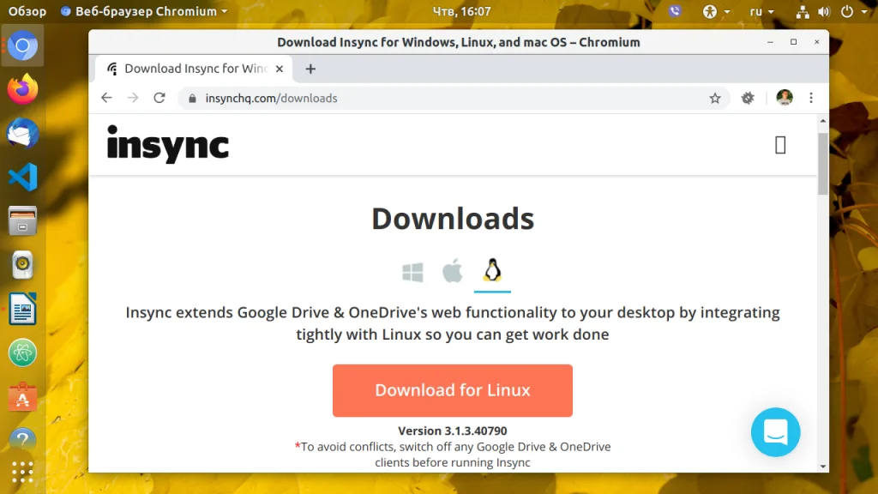Launch Firefox from the dock
This screenshot has width=878, height=494.
pos(22,89)
